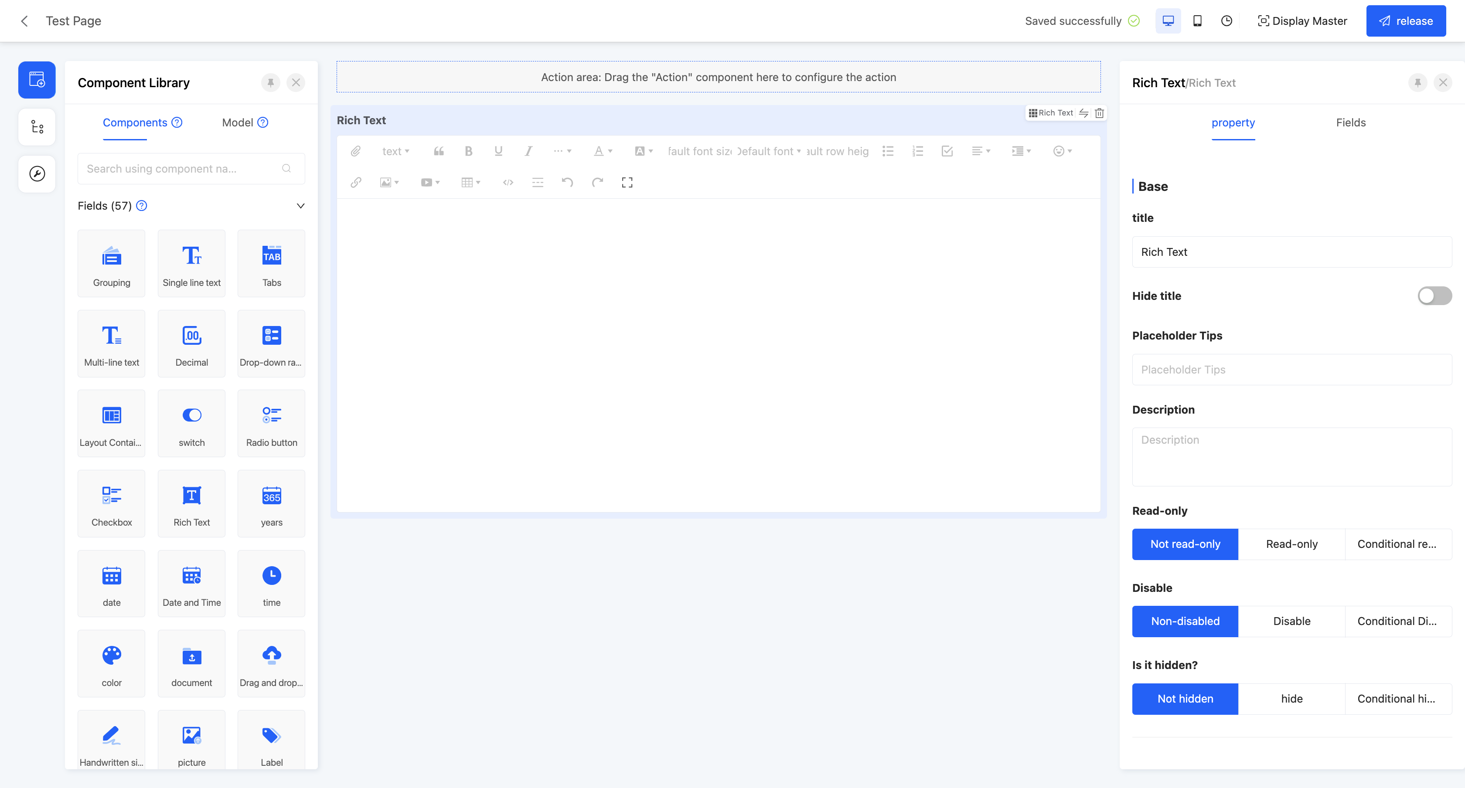Viewport: 1465px width, 788px height.
Task: Collapse the Fields (57) section chevron
Action: tap(300, 206)
